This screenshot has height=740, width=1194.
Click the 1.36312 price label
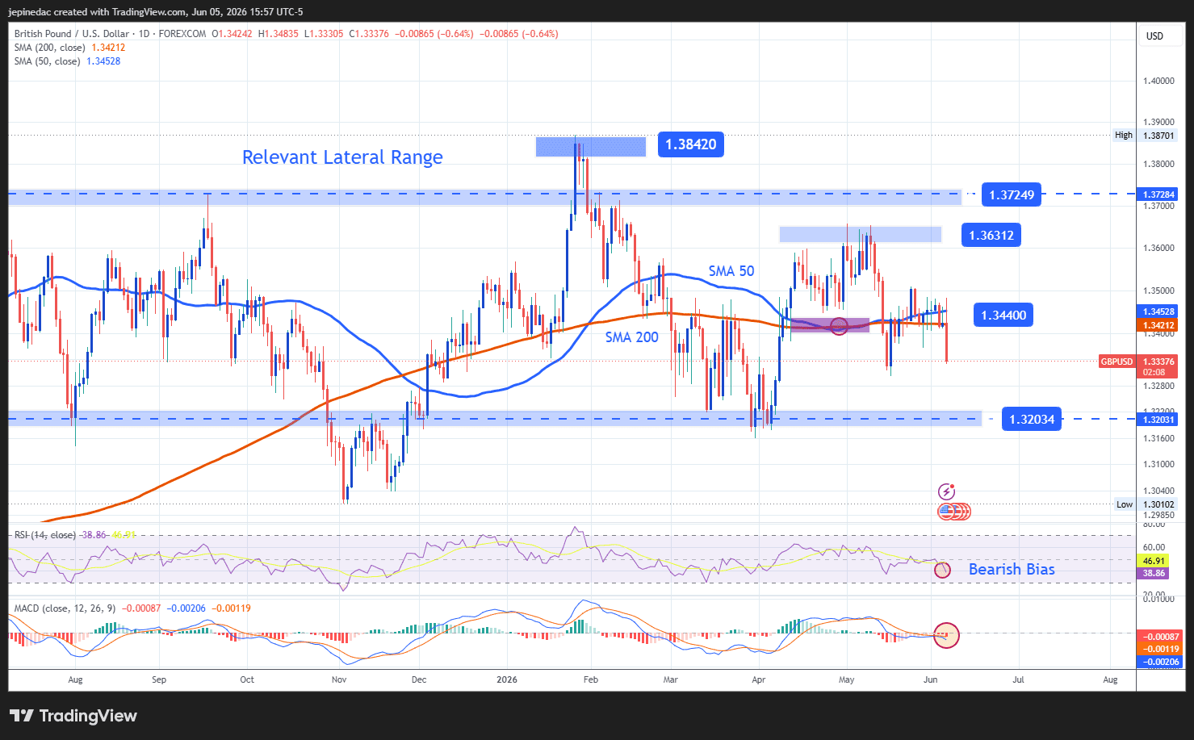point(991,235)
